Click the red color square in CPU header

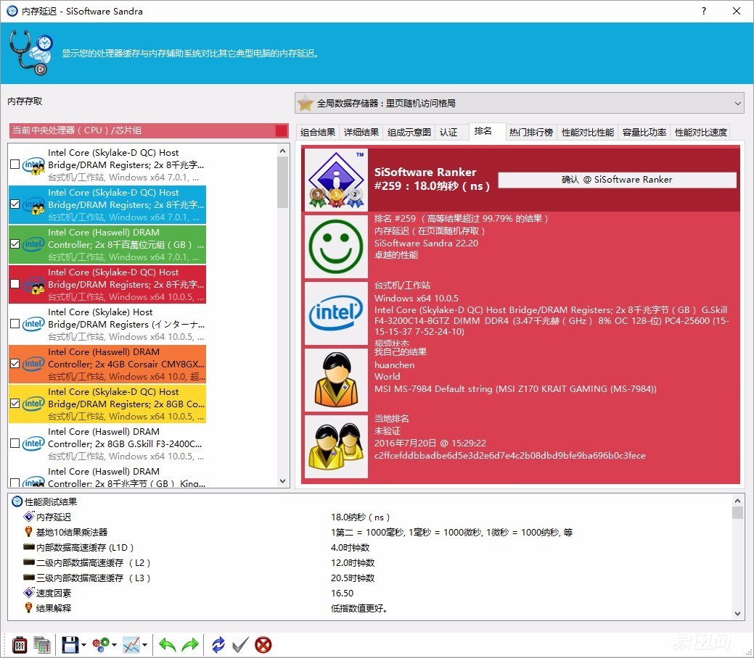pyautogui.click(x=282, y=130)
